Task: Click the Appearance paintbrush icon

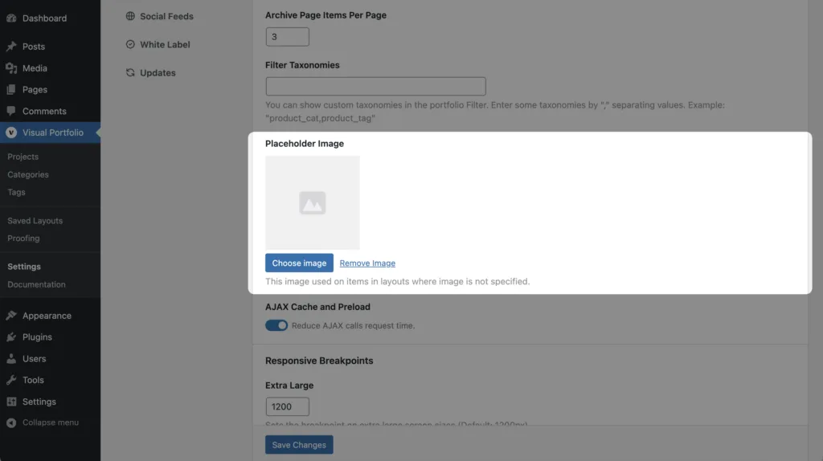Action: (11, 316)
